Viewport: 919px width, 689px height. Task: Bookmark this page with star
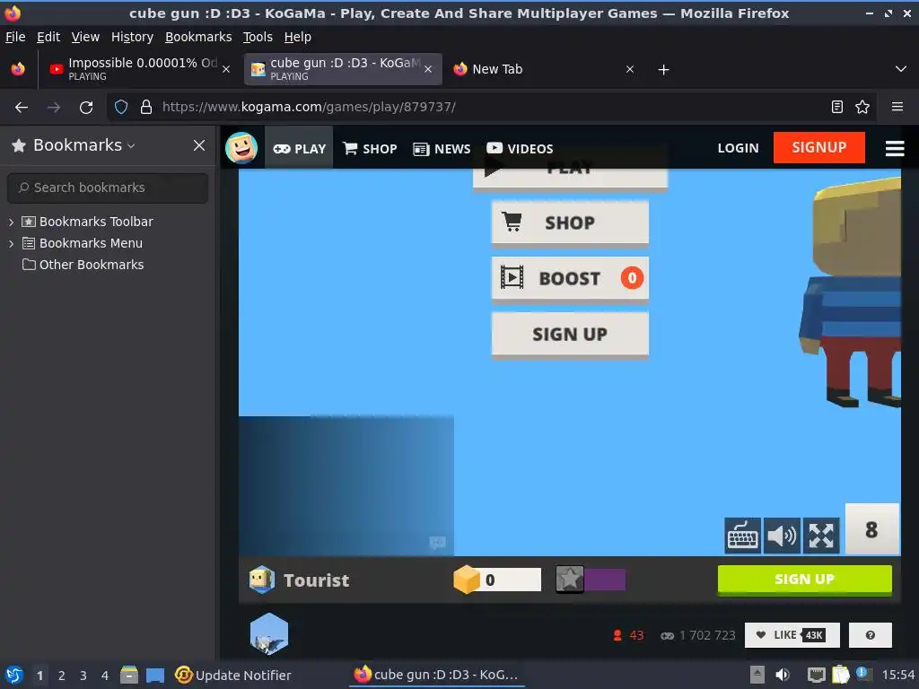862,107
